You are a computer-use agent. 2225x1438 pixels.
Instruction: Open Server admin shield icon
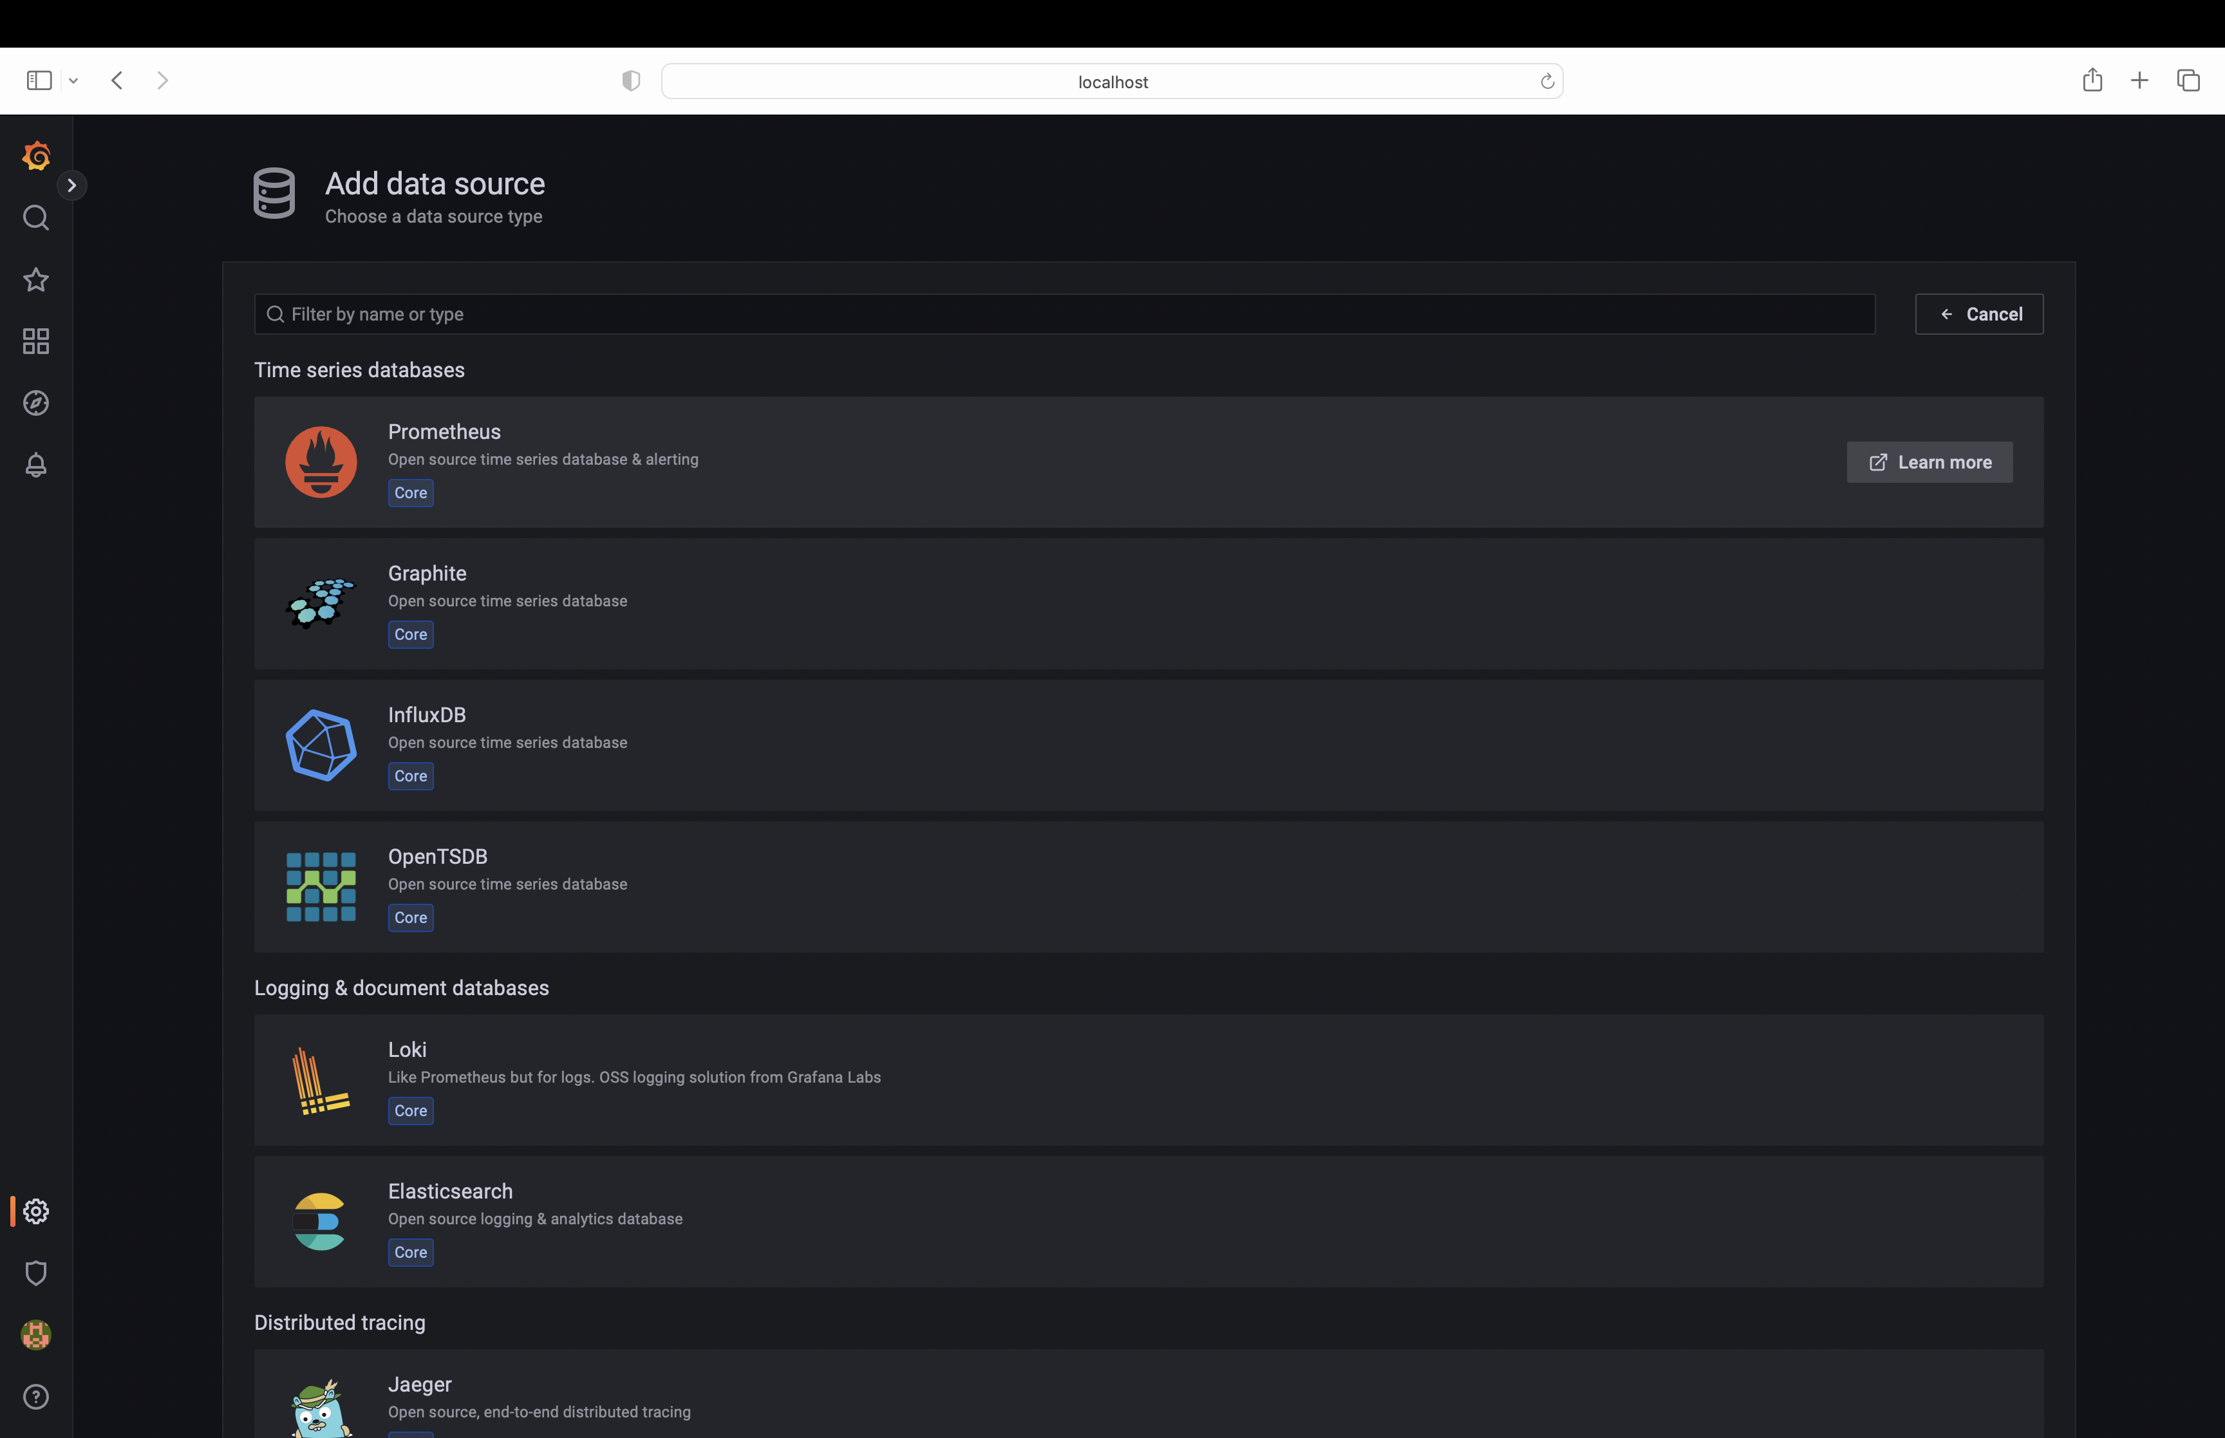tap(35, 1273)
